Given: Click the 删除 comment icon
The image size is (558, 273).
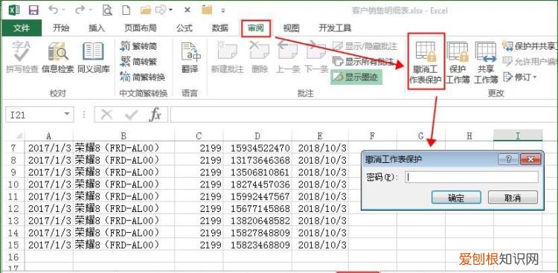Looking at the screenshot, I should point(260,57).
